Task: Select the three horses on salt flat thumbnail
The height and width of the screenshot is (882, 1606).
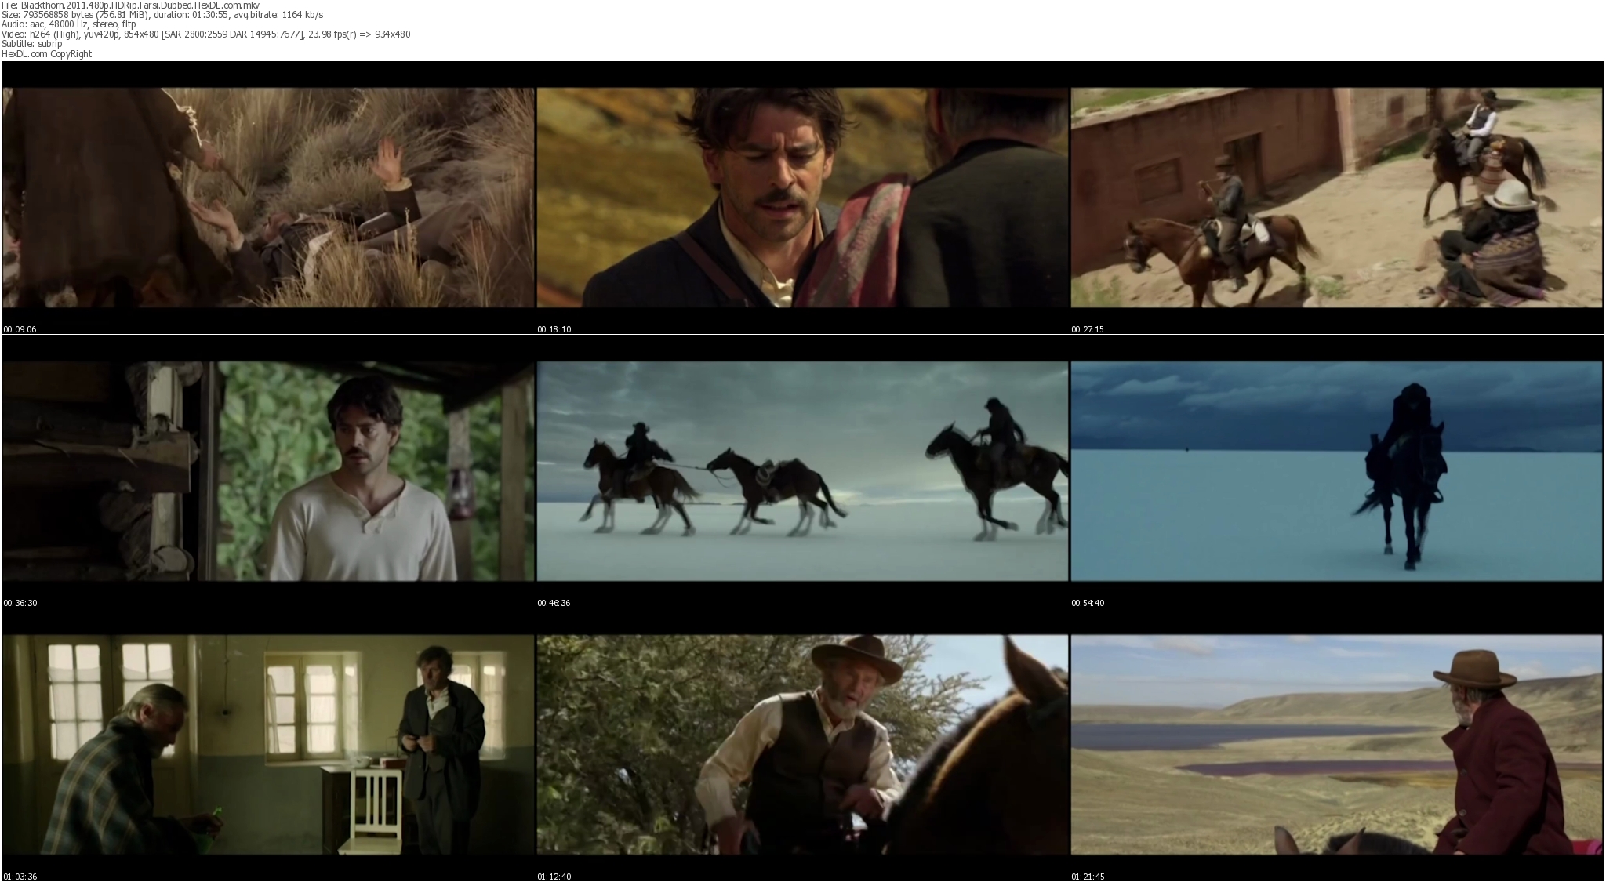Action: 802,470
